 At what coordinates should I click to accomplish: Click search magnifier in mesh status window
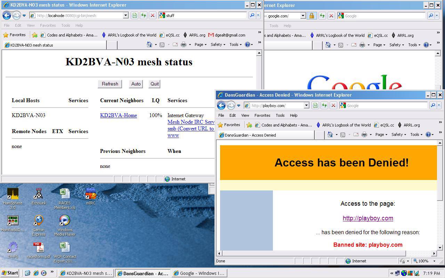point(252,15)
